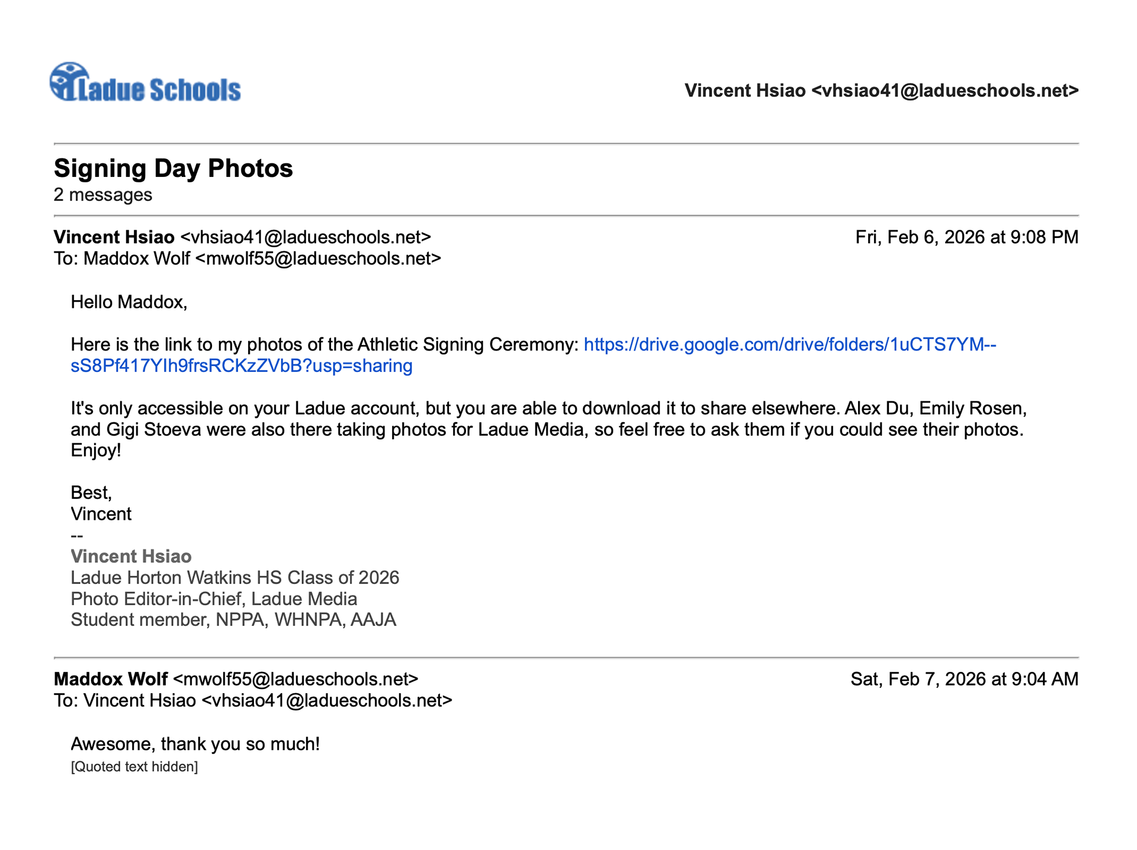Click "Student member, NPPA, WHNPA, AAJA" line
Screen dimensions: 1137x850
point(233,620)
